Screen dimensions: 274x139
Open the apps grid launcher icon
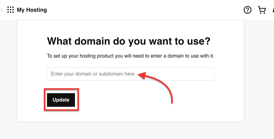point(11,10)
